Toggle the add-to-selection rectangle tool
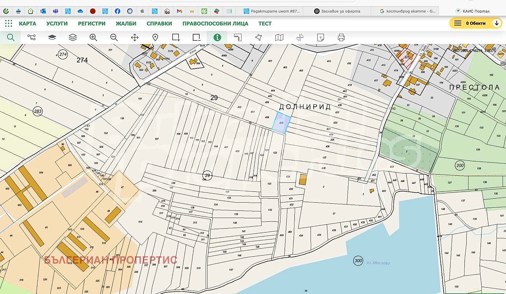The image size is (506, 294). (176, 37)
